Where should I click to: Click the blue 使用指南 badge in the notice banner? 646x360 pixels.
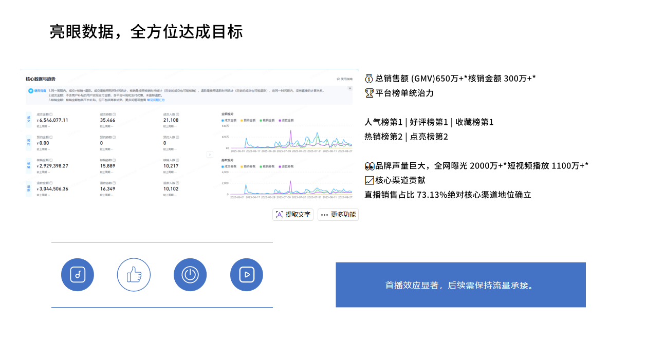coord(37,90)
